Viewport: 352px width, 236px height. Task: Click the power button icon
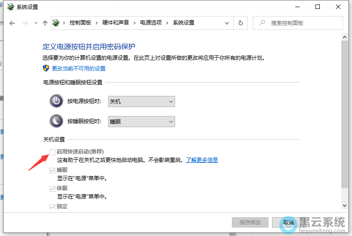tap(56, 101)
